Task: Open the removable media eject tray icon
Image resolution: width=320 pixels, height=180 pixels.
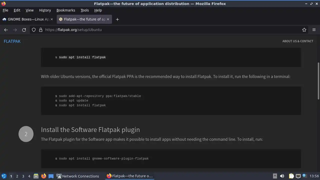Action: [275, 176]
